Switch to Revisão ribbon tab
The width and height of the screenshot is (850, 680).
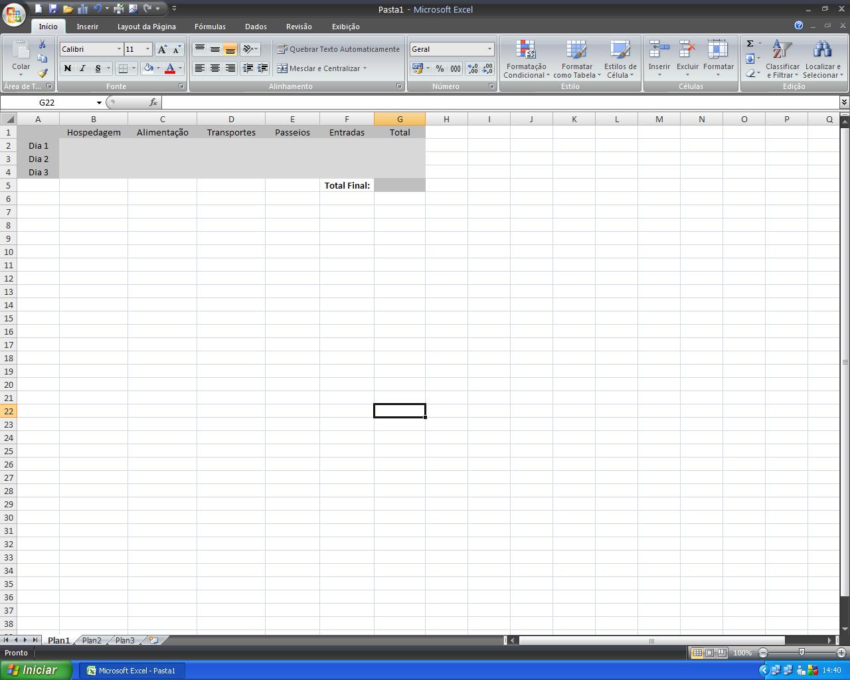(x=299, y=27)
